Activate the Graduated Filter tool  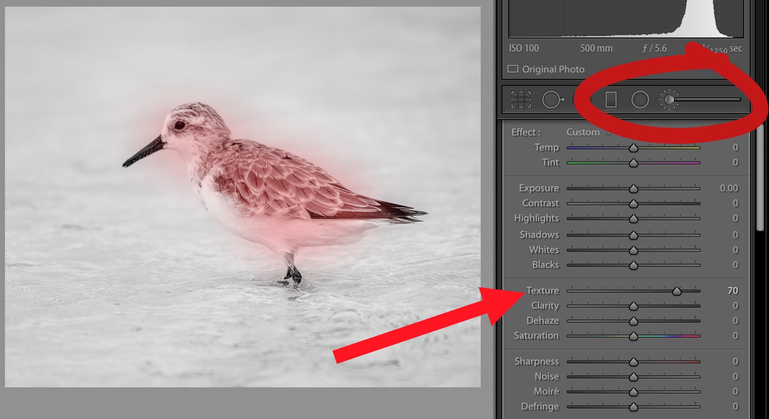pyautogui.click(x=611, y=100)
